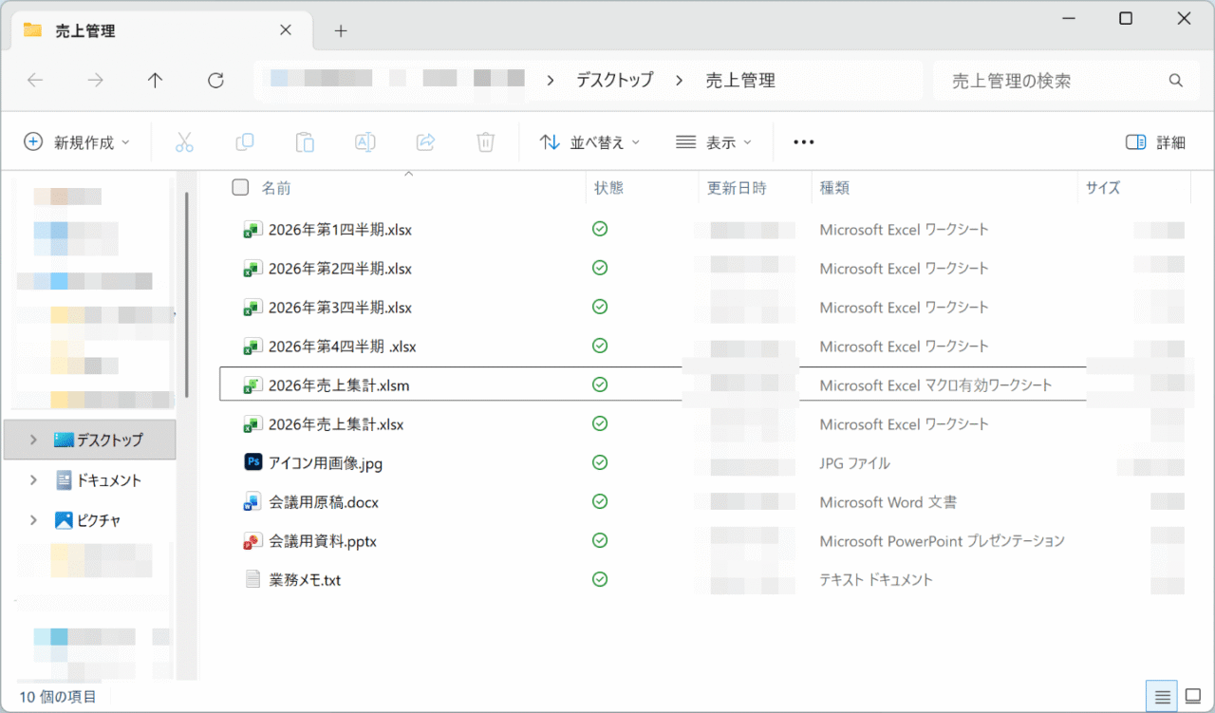
Task: Delete the selected file using trash icon
Action: tap(485, 141)
